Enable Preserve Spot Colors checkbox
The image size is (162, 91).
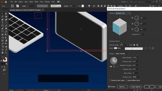[110, 80]
